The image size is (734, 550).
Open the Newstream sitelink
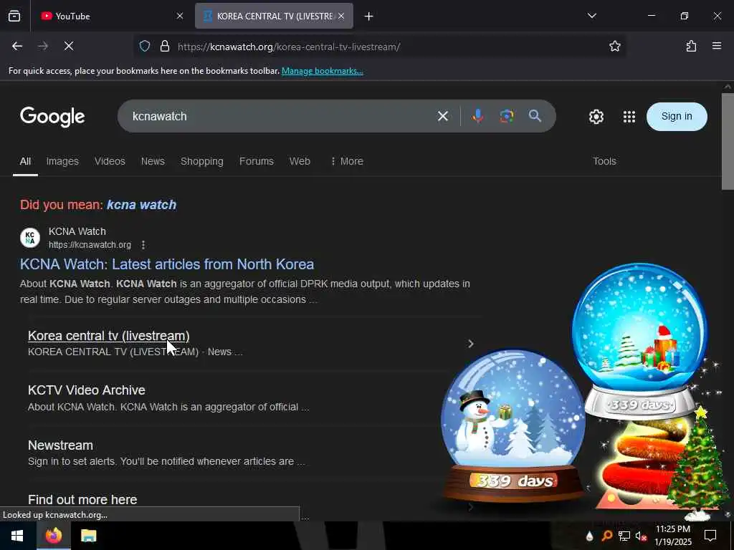(60, 445)
